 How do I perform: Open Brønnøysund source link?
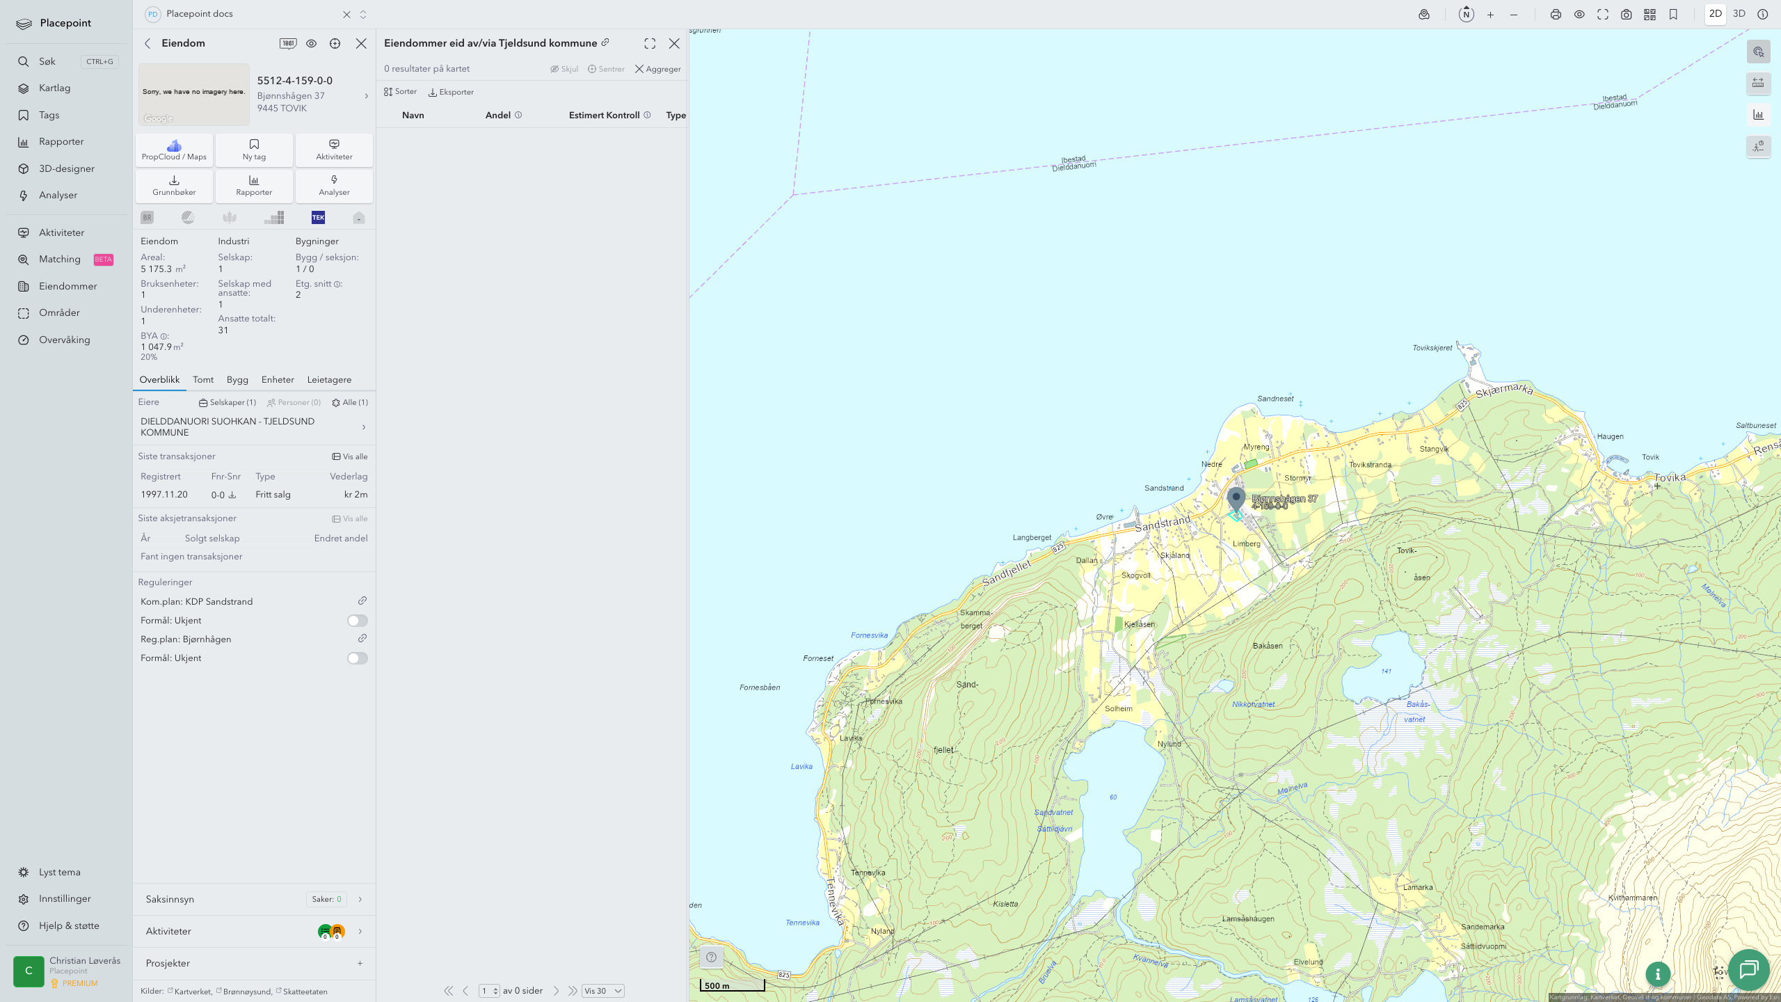tap(243, 992)
